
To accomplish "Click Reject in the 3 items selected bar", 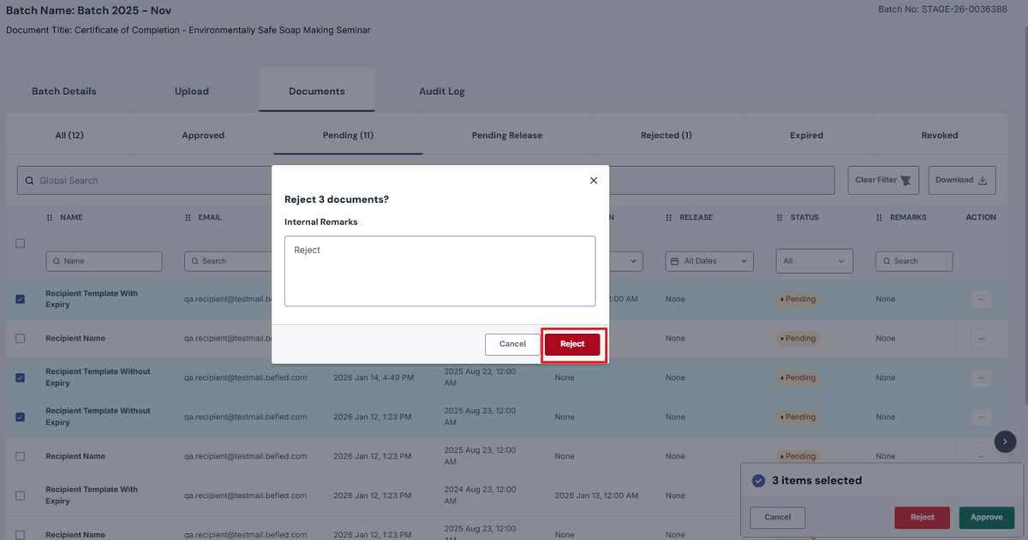I will pos(923,517).
